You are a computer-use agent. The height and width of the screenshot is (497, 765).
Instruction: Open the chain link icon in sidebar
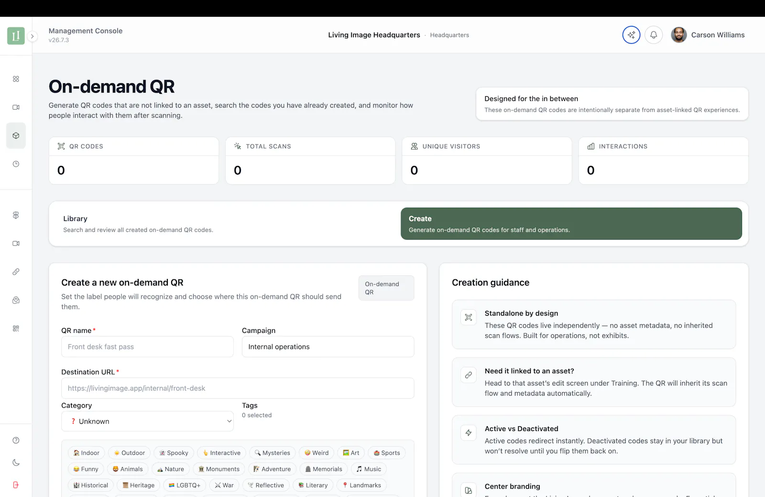click(x=16, y=272)
